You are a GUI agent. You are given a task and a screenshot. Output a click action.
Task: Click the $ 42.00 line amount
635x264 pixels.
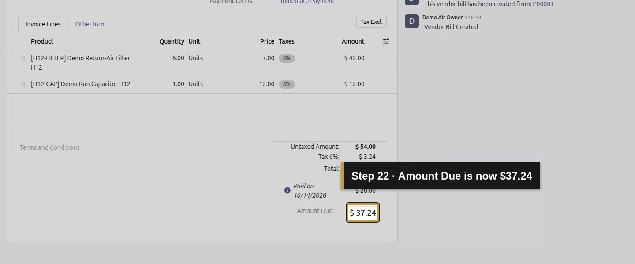tap(355, 58)
